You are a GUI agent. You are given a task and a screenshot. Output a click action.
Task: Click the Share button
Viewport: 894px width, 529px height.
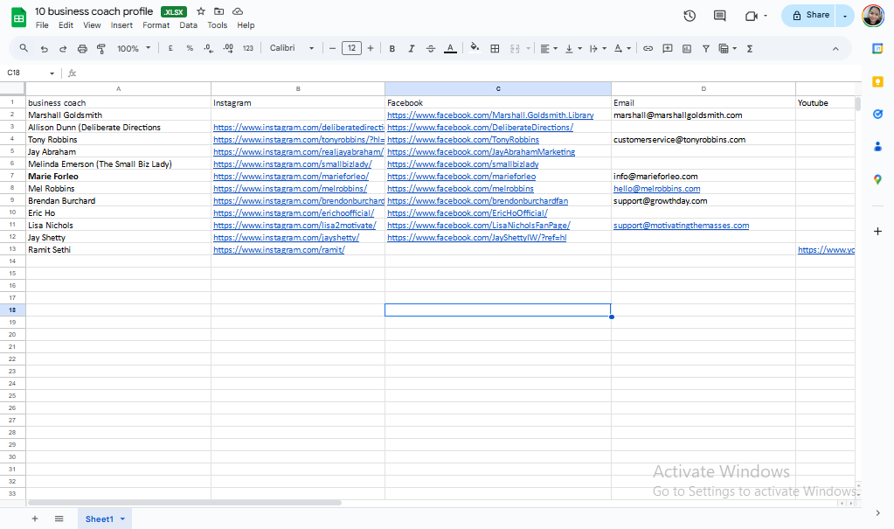coord(809,16)
